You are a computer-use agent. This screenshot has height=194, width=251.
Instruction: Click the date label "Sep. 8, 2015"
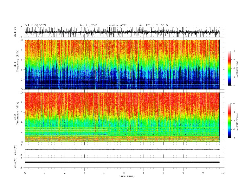[88, 25]
